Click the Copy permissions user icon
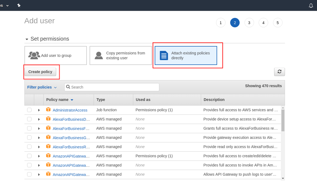This screenshot has height=193, width=317. 99,55
